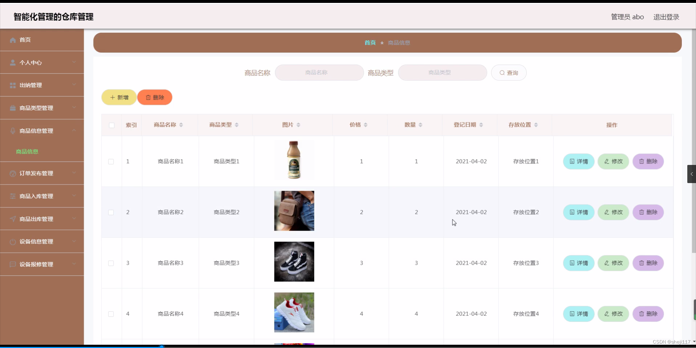This screenshot has height=348, width=696.
Task: Click inside the 商品名称 search input field
Action: [x=319, y=72]
